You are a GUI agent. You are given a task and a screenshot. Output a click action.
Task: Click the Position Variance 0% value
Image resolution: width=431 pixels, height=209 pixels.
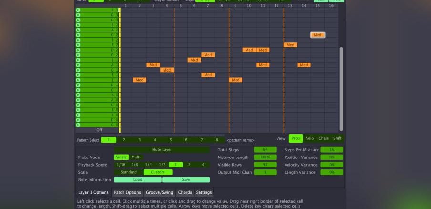(x=332, y=157)
